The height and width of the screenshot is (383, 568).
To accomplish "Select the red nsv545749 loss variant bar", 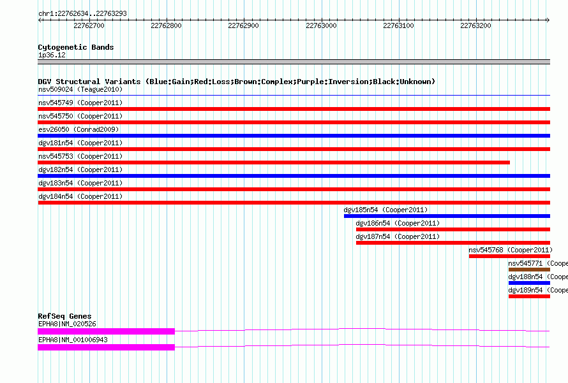I will click(x=294, y=109).
